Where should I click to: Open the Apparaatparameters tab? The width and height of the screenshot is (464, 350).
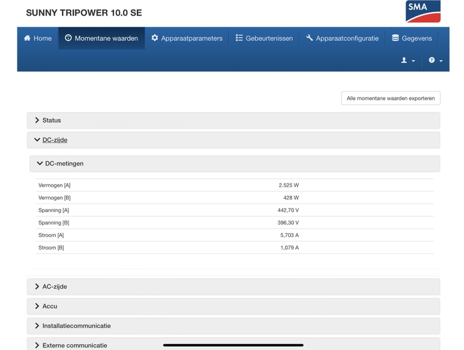click(187, 38)
